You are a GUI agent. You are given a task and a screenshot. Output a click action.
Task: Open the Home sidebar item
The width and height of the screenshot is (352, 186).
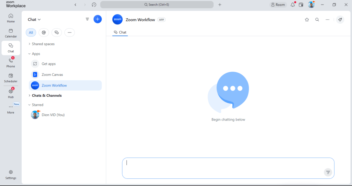tap(11, 18)
